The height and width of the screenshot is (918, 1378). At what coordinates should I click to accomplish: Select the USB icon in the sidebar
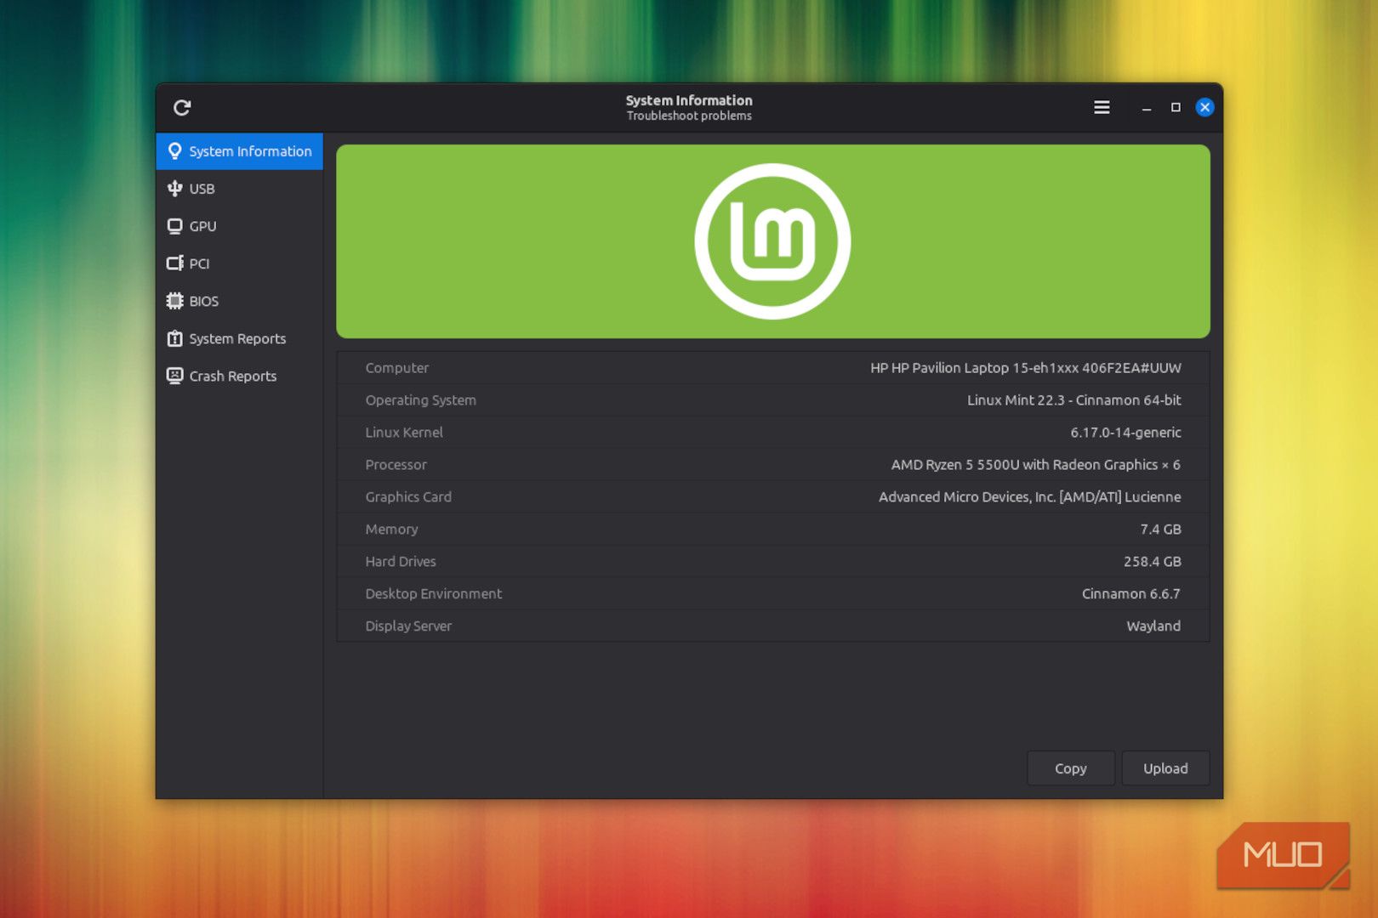174,189
